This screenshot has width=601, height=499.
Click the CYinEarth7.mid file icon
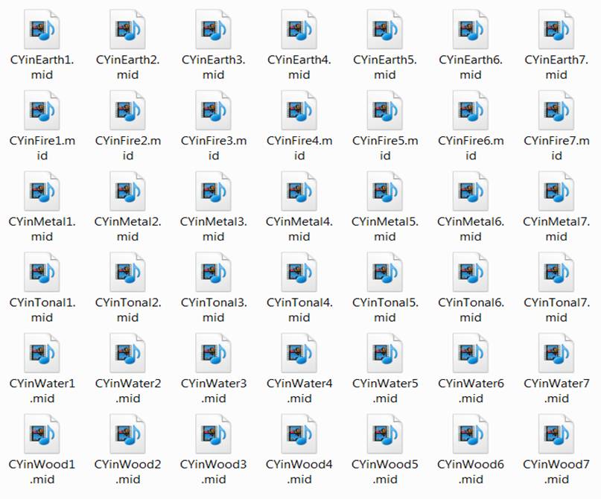pos(556,29)
